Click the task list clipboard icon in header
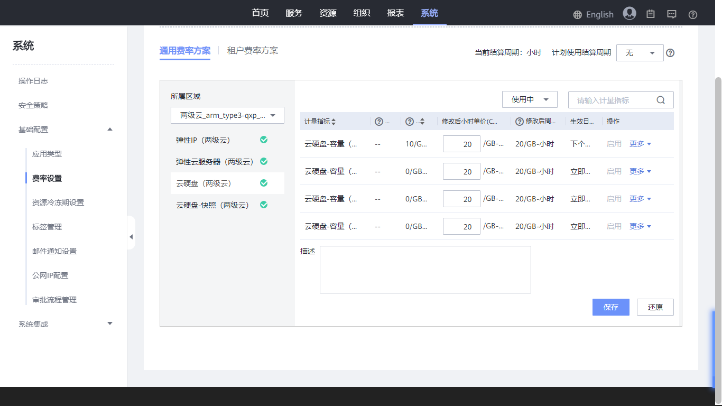Image resolution: width=722 pixels, height=406 pixels. pos(651,14)
